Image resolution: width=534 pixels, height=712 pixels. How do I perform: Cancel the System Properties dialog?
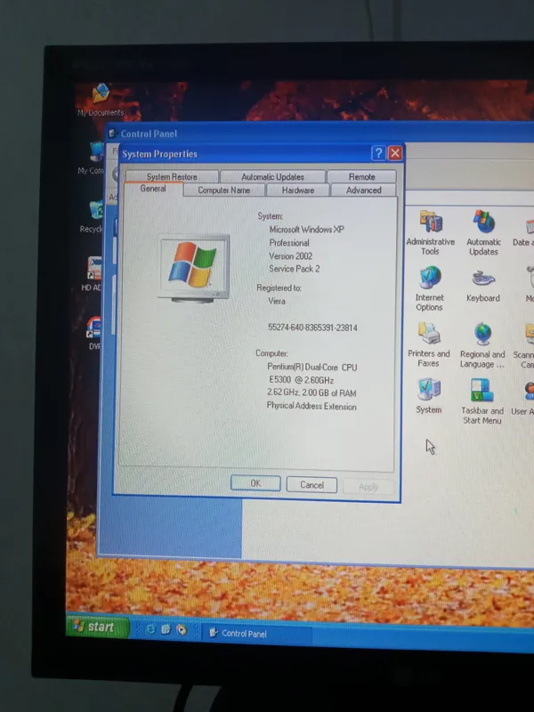coord(312,484)
